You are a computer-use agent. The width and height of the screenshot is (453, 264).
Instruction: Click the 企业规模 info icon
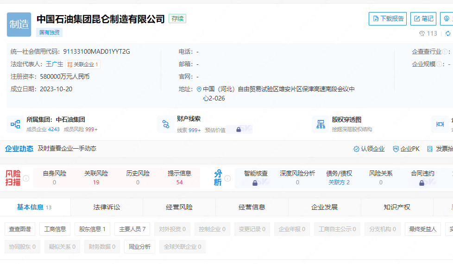[x=439, y=64]
